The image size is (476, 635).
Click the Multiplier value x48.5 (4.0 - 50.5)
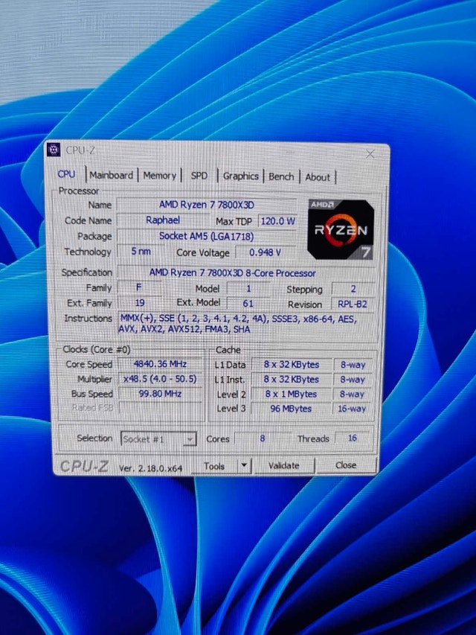[x=160, y=379]
